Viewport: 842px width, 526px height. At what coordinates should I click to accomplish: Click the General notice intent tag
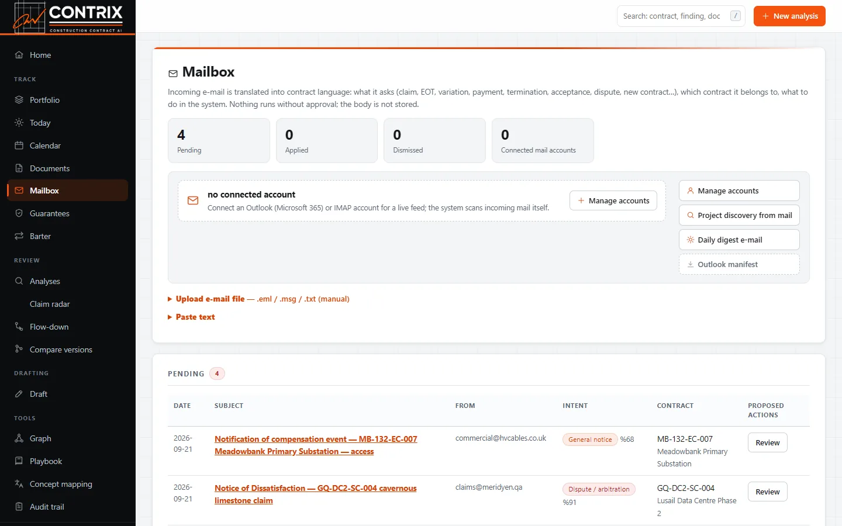pyautogui.click(x=590, y=440)
